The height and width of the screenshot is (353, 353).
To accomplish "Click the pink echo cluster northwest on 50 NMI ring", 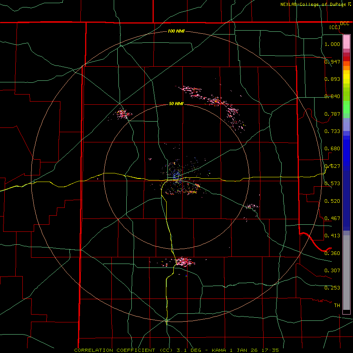I will coord(123,114).
